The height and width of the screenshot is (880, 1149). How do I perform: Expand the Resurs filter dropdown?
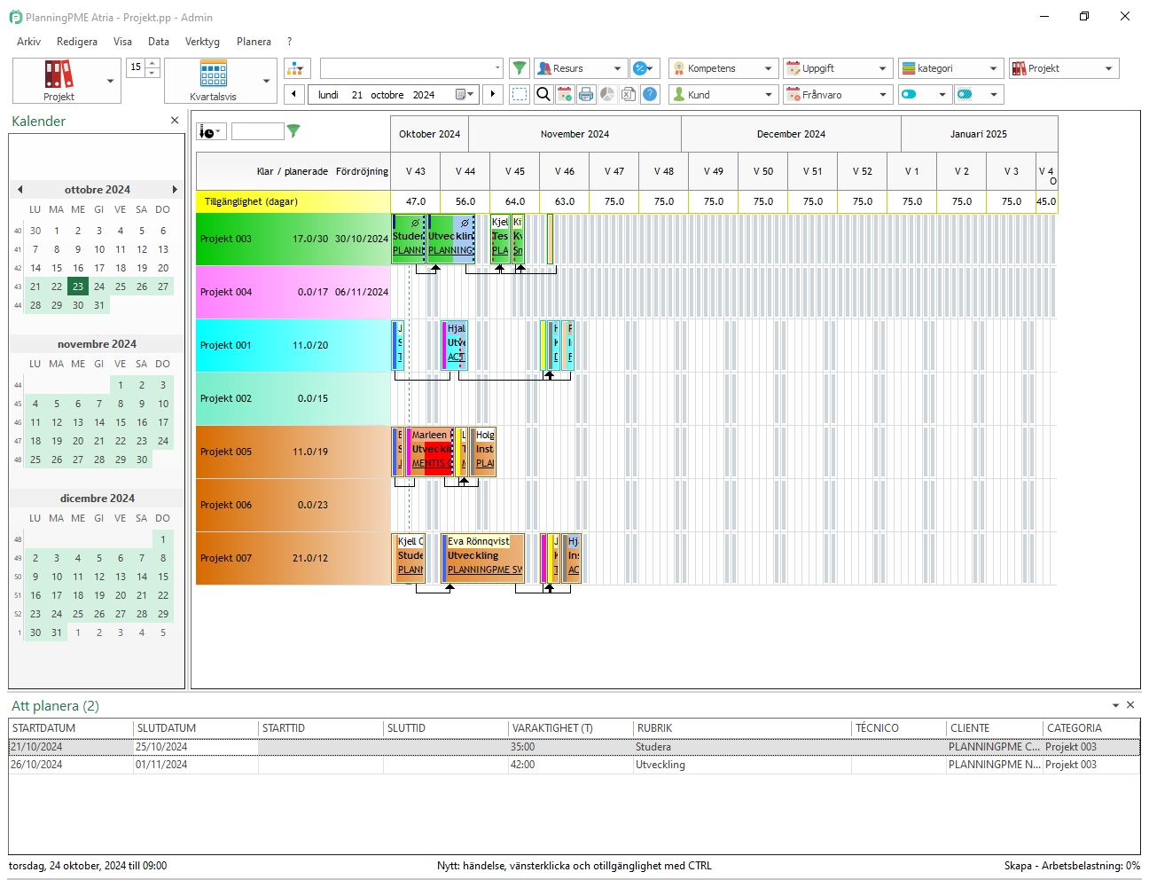(x=617, y=68)
